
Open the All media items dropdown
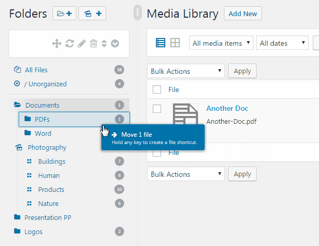coord(221,43)
